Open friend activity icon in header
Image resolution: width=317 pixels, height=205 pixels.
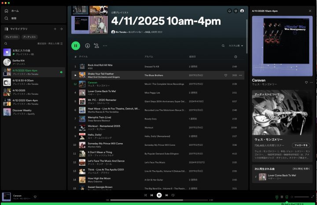coord(236,11)
